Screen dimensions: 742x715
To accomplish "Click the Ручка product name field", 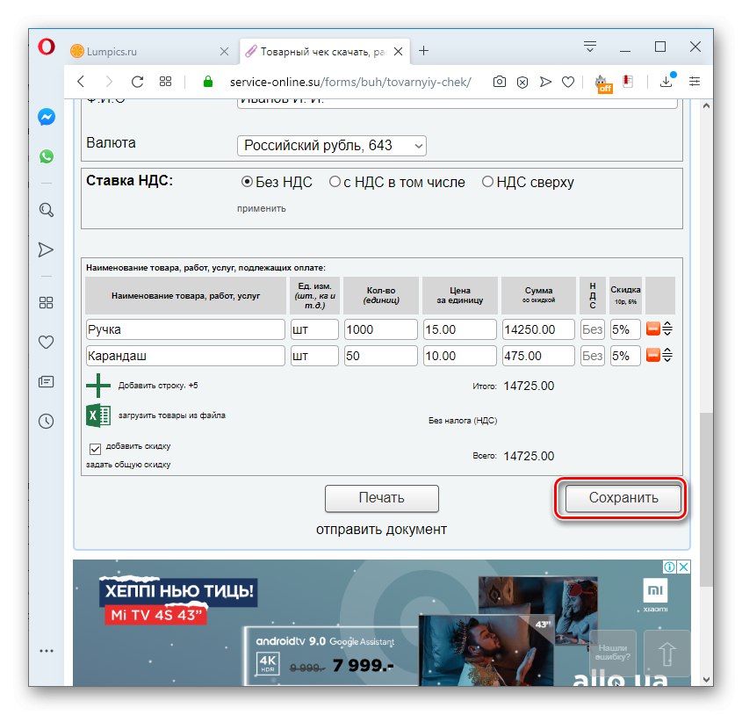I will [185, 329].
